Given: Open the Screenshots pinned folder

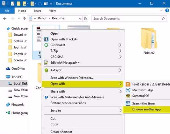Looking at the screenshot, I should [18, 60].
